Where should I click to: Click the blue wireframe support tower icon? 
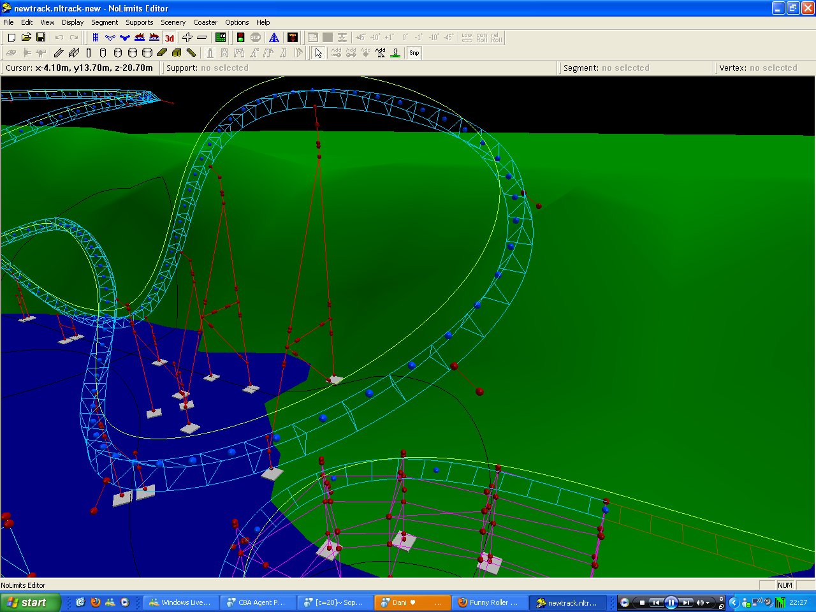click(274, 38)
